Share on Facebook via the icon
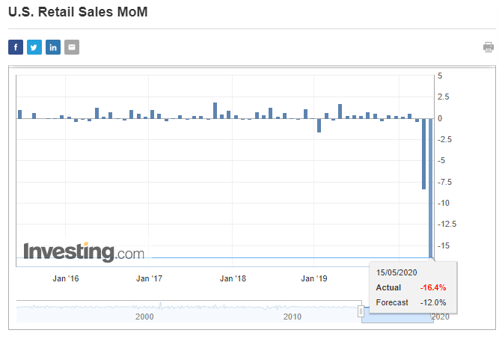502x339 pixels. pos(16,48)
